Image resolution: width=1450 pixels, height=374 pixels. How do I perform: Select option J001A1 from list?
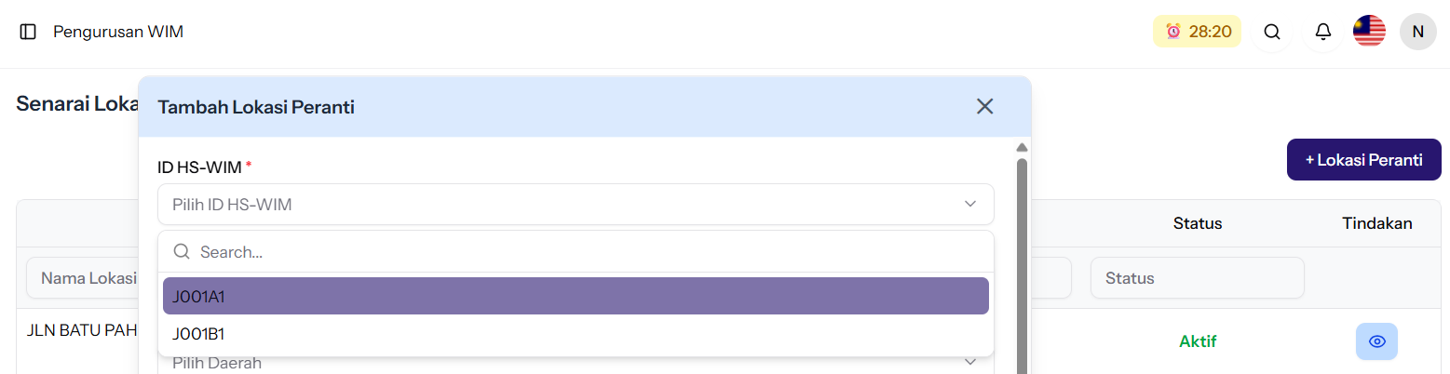576,296
